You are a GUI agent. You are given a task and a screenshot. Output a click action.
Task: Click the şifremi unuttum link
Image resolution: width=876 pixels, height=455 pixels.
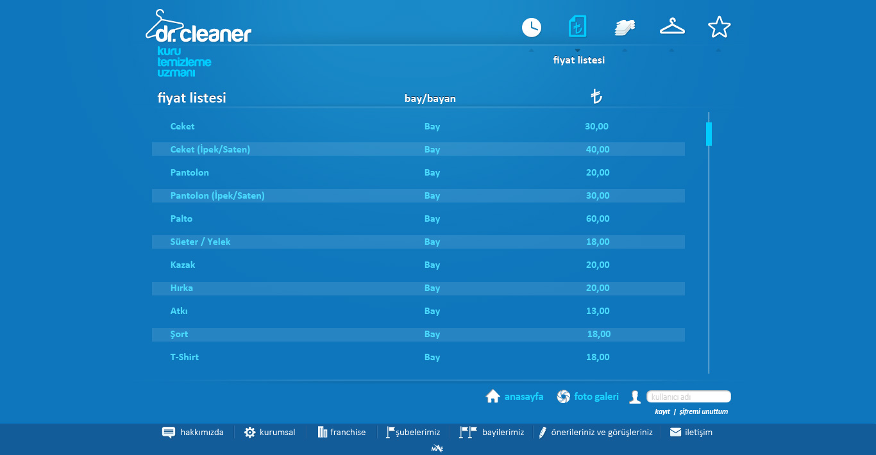pyautogui.click(x=703, y=411)
